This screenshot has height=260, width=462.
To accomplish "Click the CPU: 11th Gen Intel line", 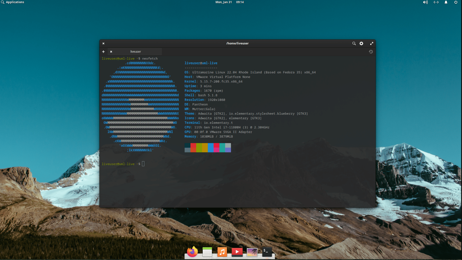I will pos(227,127).
